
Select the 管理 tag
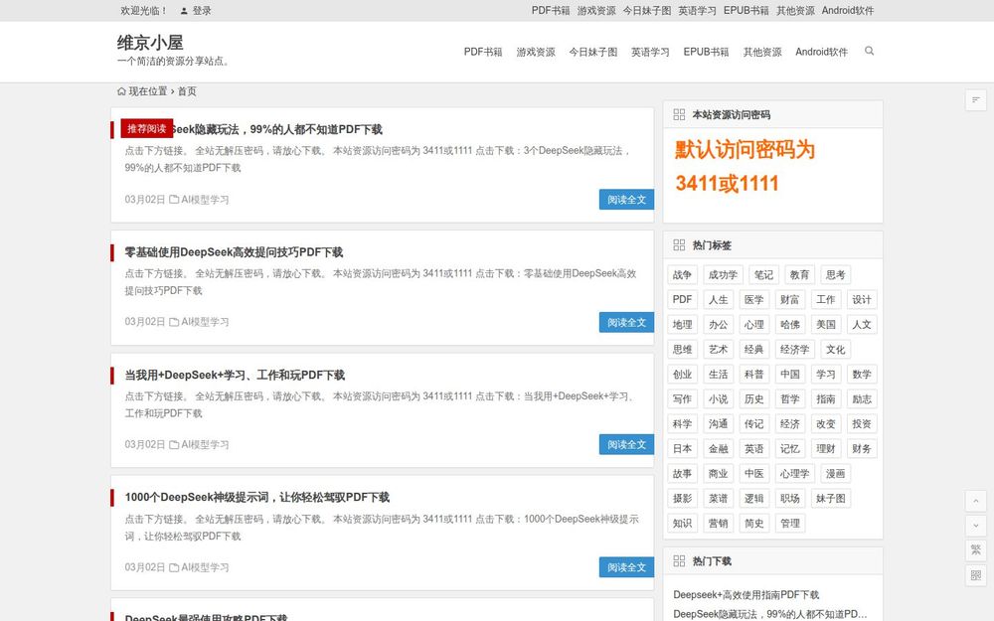(790, 524)
